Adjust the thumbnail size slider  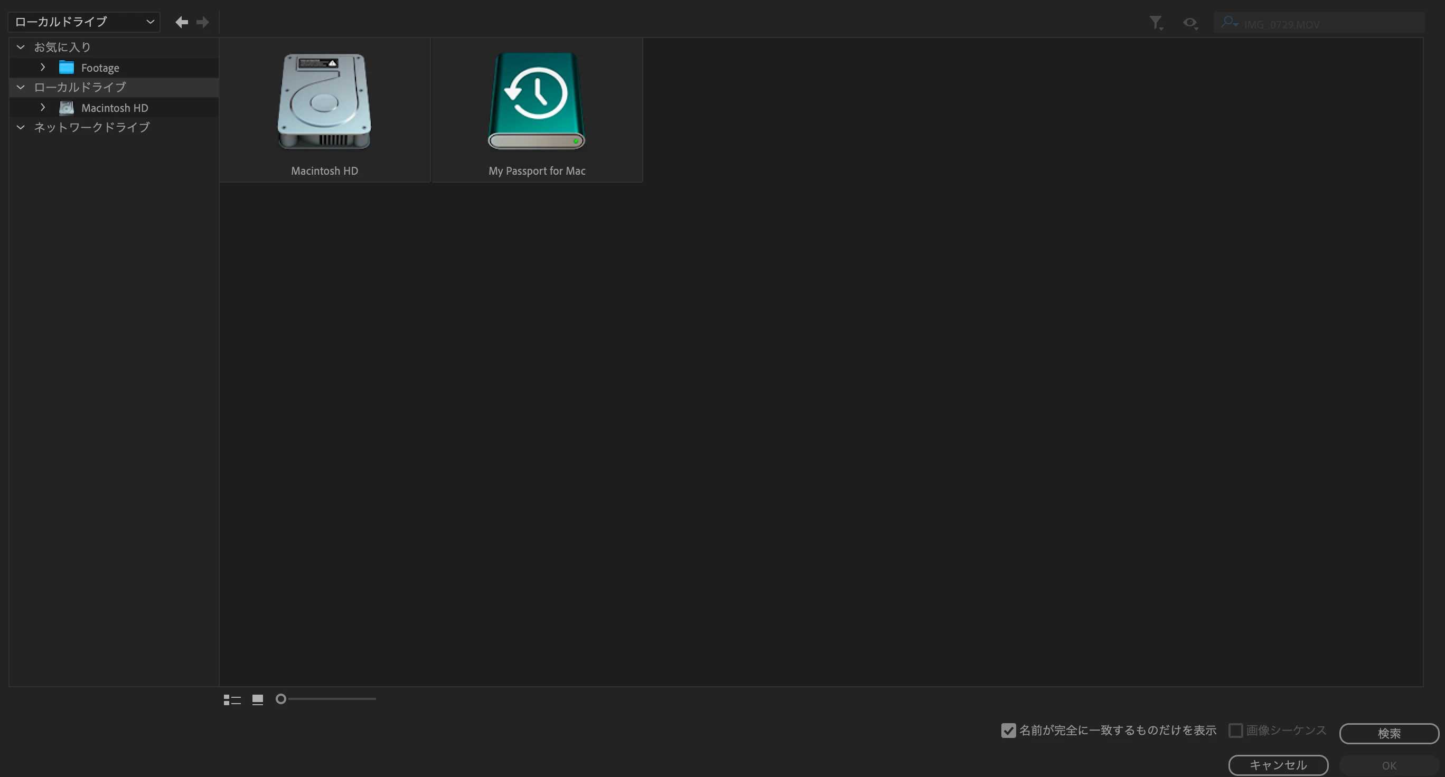281,699
